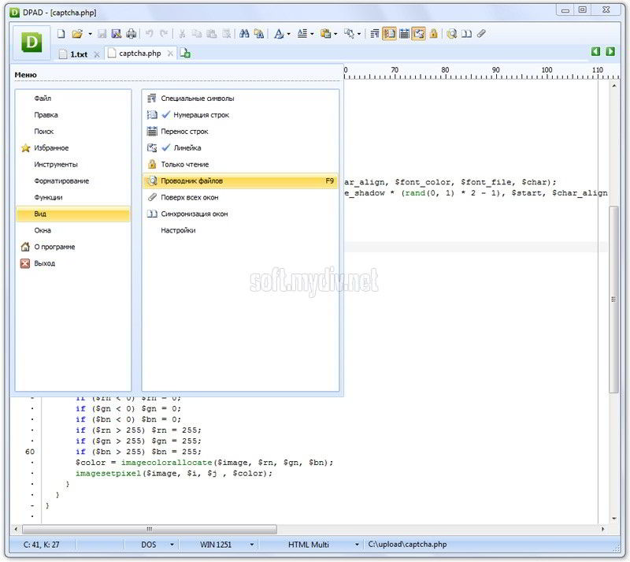Expand the Open file dropdown arrow

(x=90, y=34)
